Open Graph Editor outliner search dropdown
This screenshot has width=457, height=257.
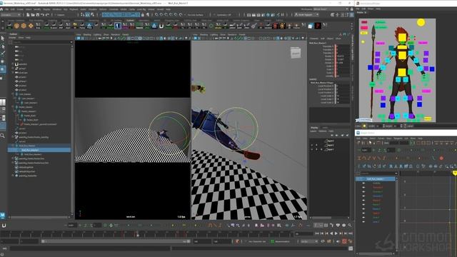[x=396, y=173]
